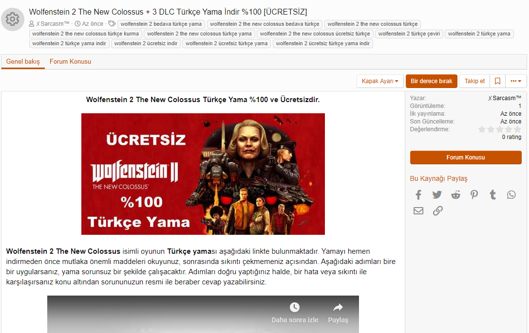Image resolution: width=529 pixels, height=333 pixels.
Task: Click the resource title heading text
Action: [x=168, y=12]
